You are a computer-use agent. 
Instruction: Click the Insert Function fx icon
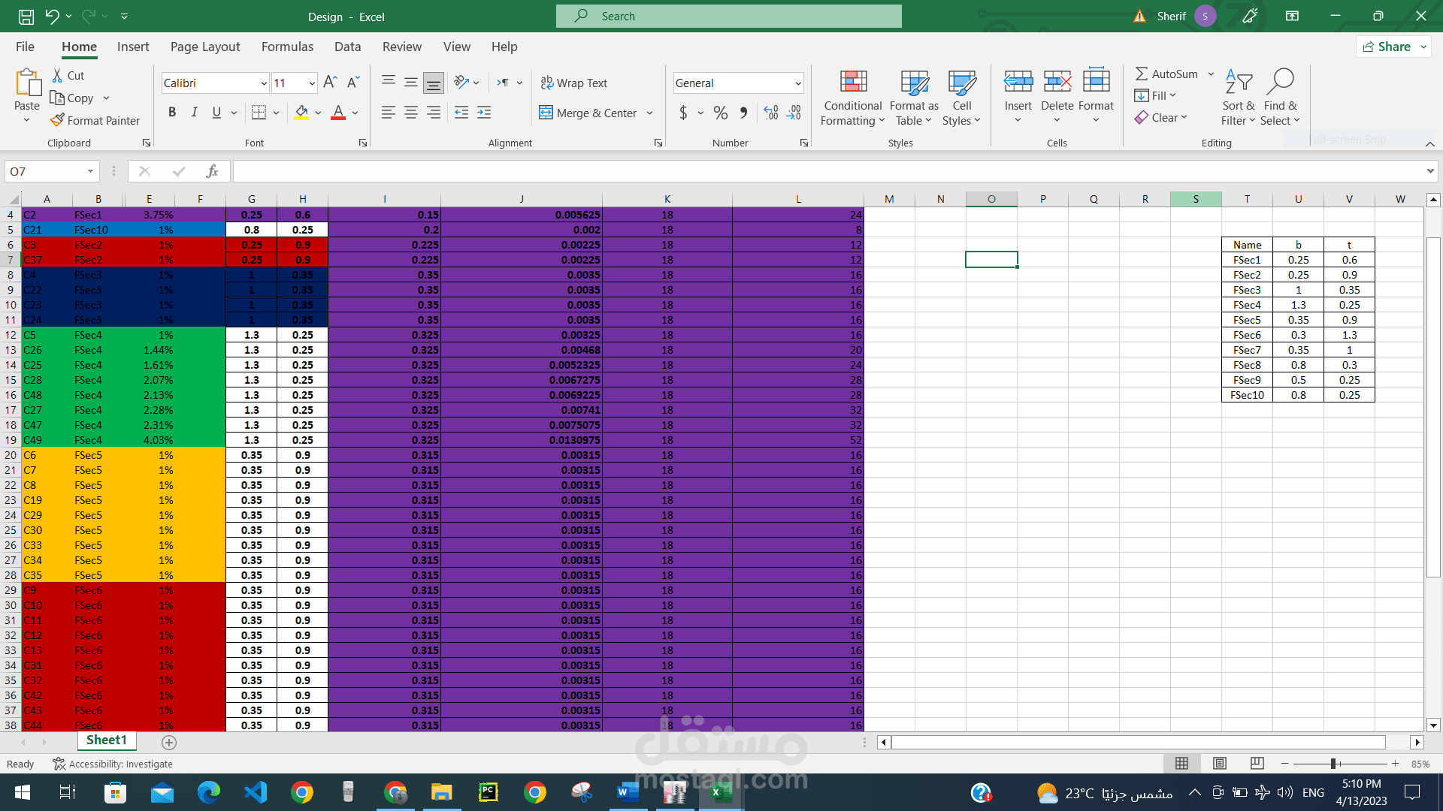[212, 171]
